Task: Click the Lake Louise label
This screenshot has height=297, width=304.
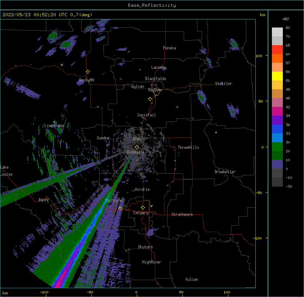Action: tap(6, 171)
